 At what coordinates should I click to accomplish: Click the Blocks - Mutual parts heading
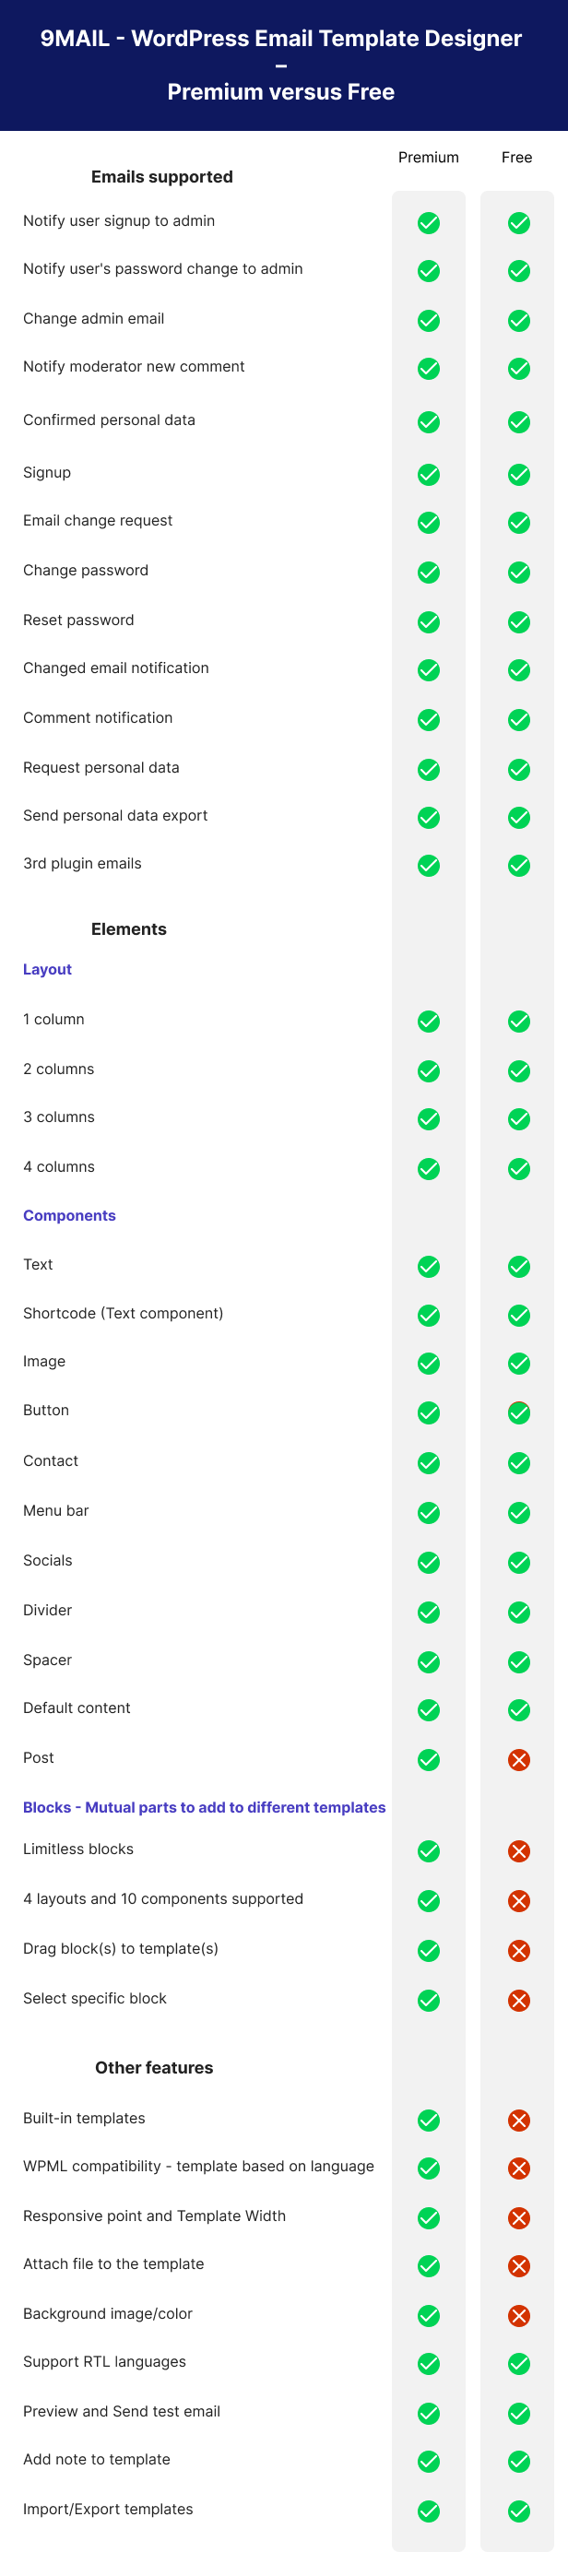point(204,1807)
